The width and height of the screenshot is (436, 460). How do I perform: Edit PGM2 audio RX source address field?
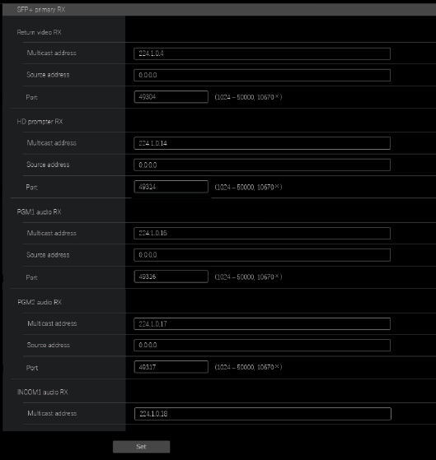click(262, 346)
